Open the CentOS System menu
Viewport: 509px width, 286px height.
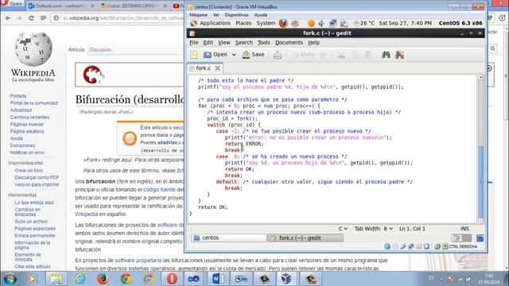tap(266, 23)
